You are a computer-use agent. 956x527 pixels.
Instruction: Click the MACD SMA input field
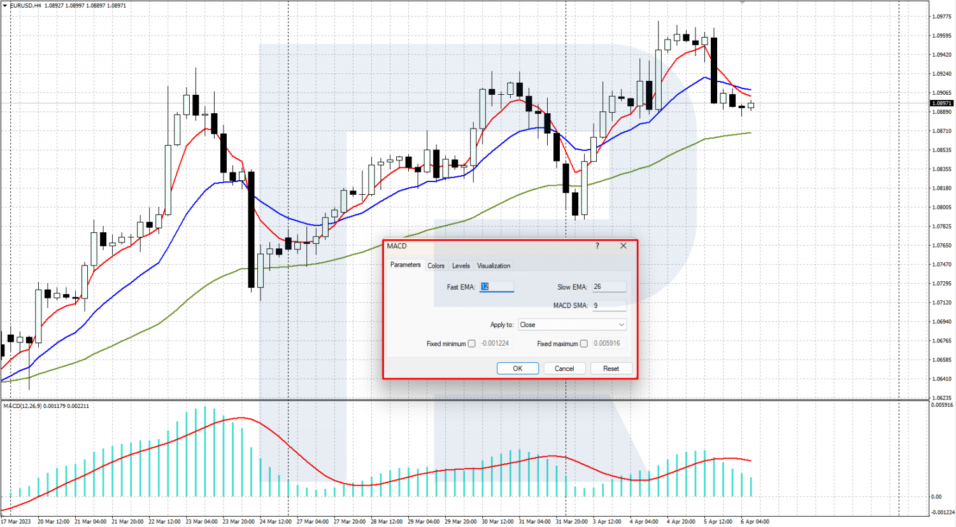point(609,306)
